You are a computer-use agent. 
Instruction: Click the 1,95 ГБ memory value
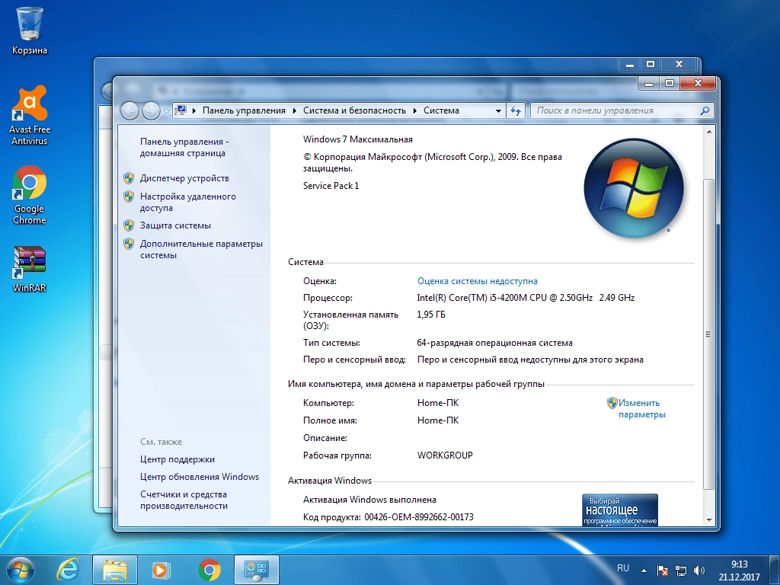coord(431,315)
